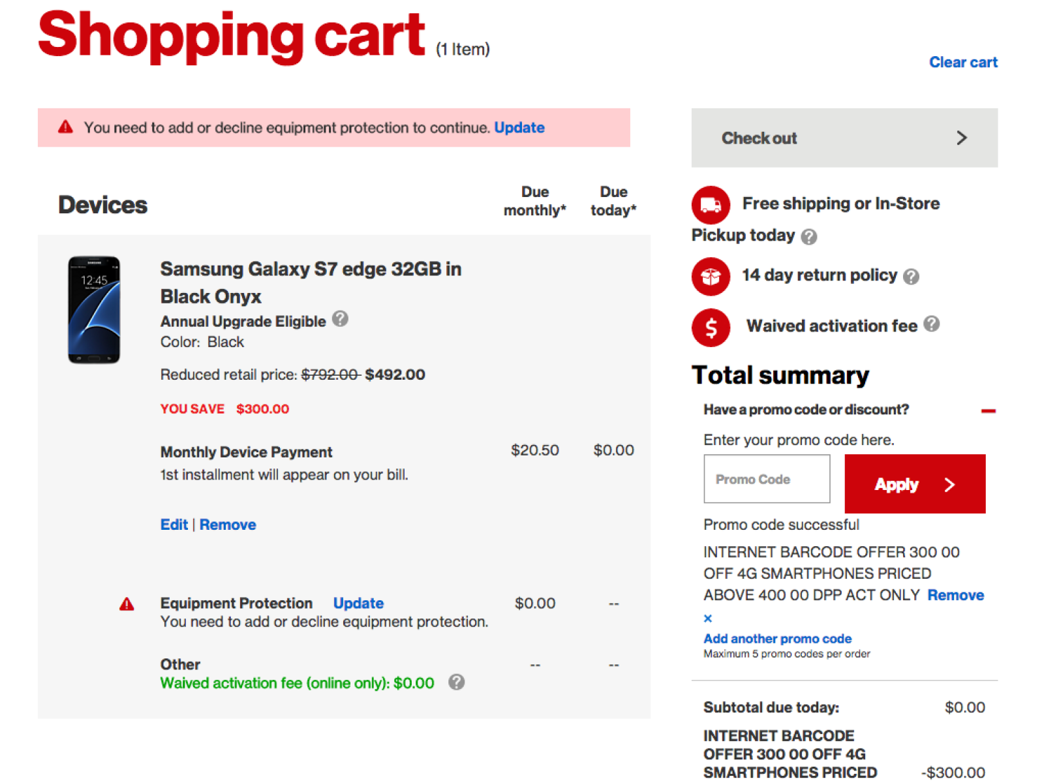1044x783 pixels.
Task: Click the Clear cart link
Action: pyautogui.click(x=963, y=63)
